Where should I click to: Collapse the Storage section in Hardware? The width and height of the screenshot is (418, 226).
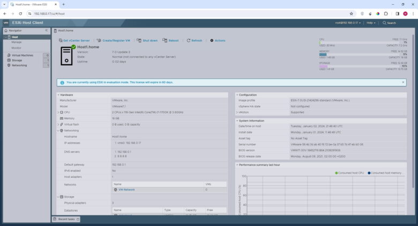click(x=58, y=197)
